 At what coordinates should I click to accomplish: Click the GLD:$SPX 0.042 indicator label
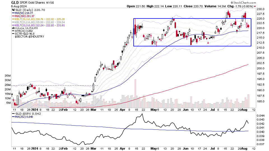point(28,114)
